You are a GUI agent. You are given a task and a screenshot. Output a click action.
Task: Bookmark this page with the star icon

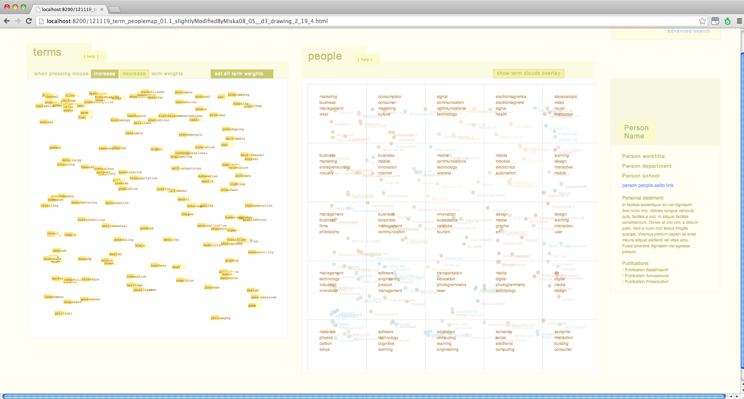coord(702,21)
